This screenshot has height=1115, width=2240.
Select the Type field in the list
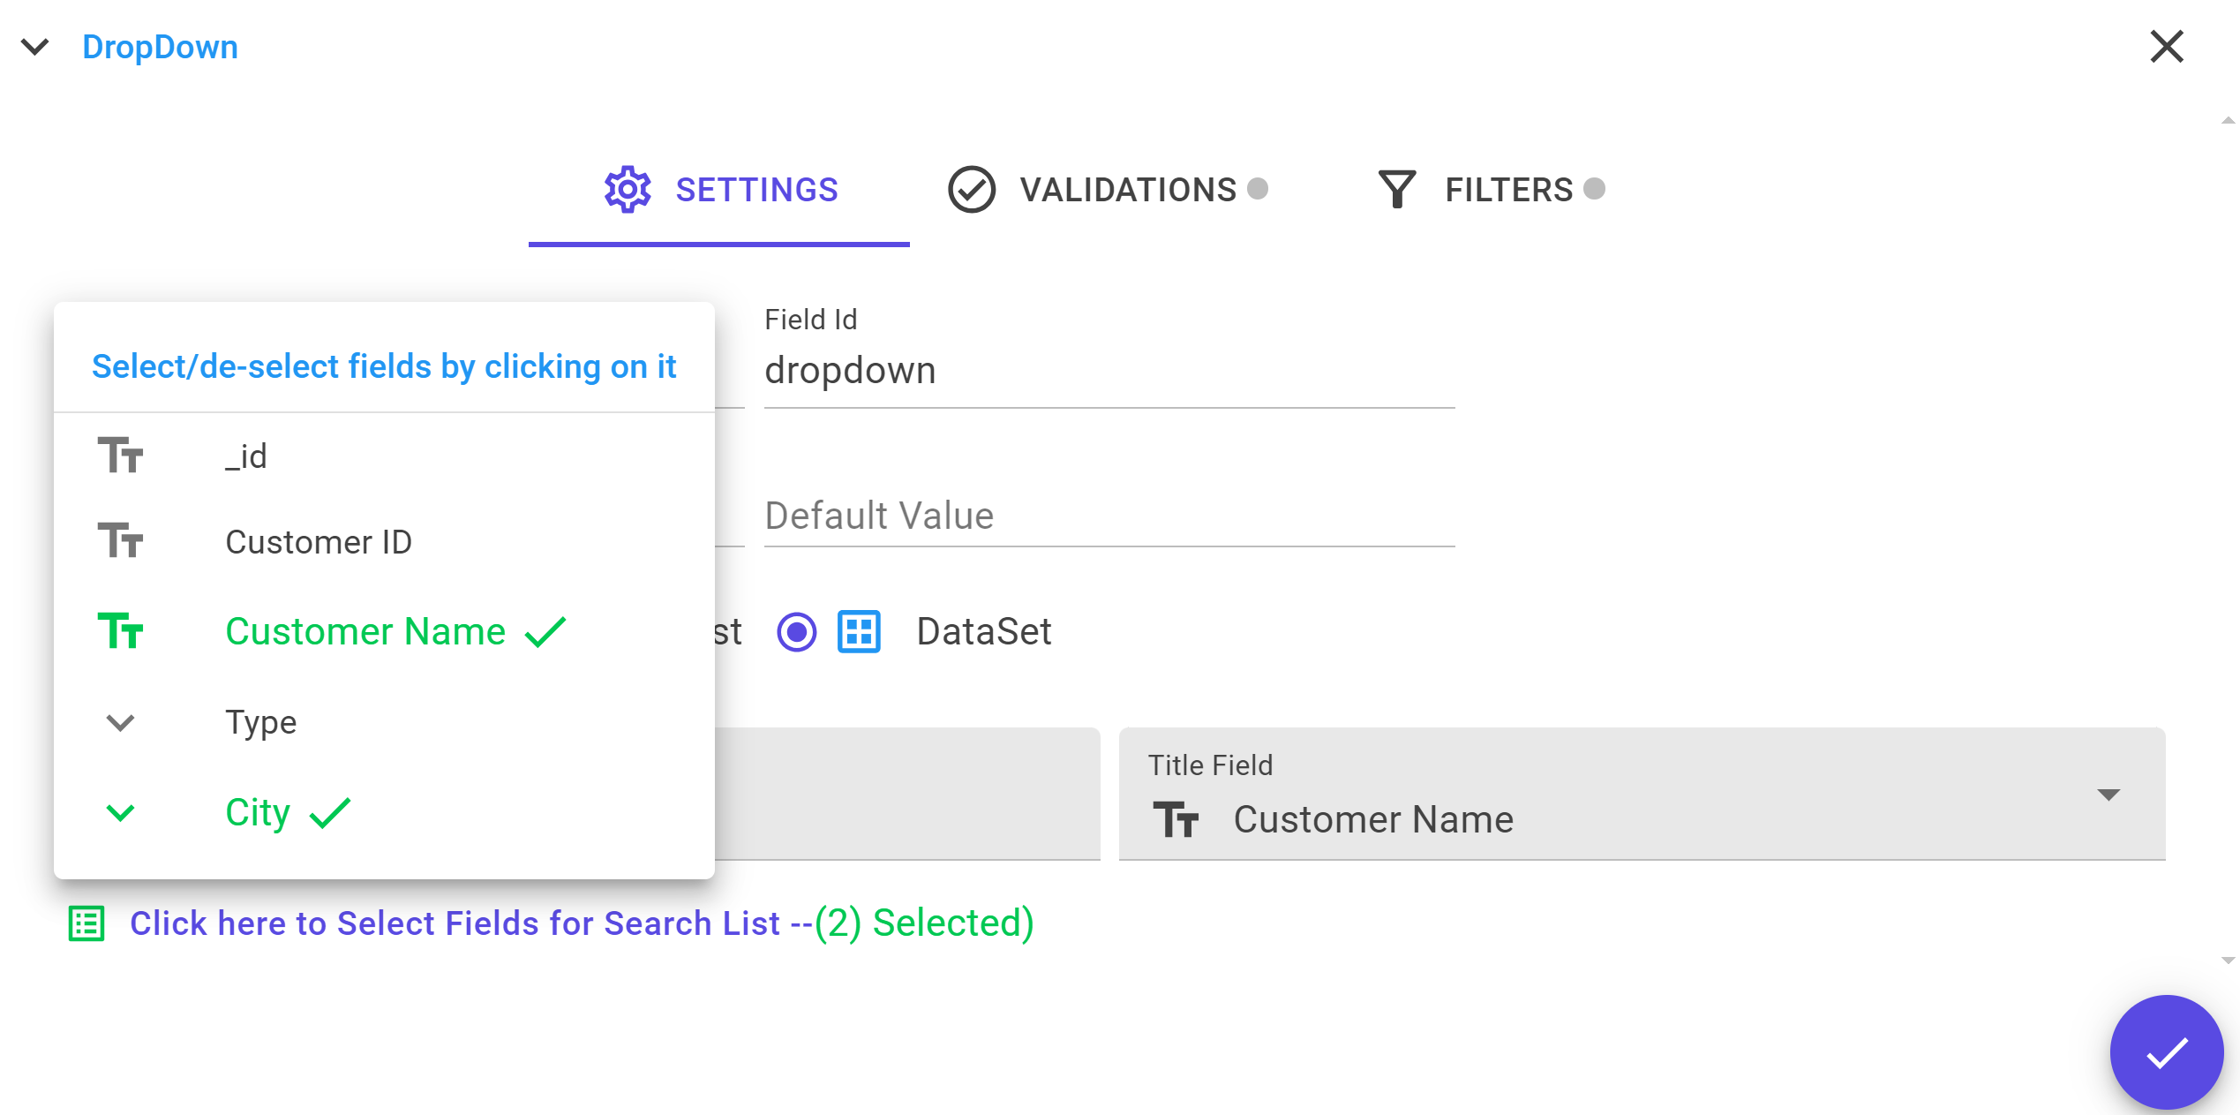tap(384, 722)
